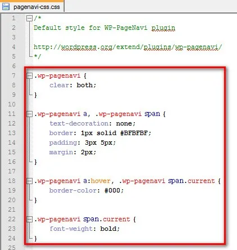Click the ".wp-pagenavi a, .wp-pagenavi span" selector
The width and height of the screenshot is (237, 250).
click(97, 114)
